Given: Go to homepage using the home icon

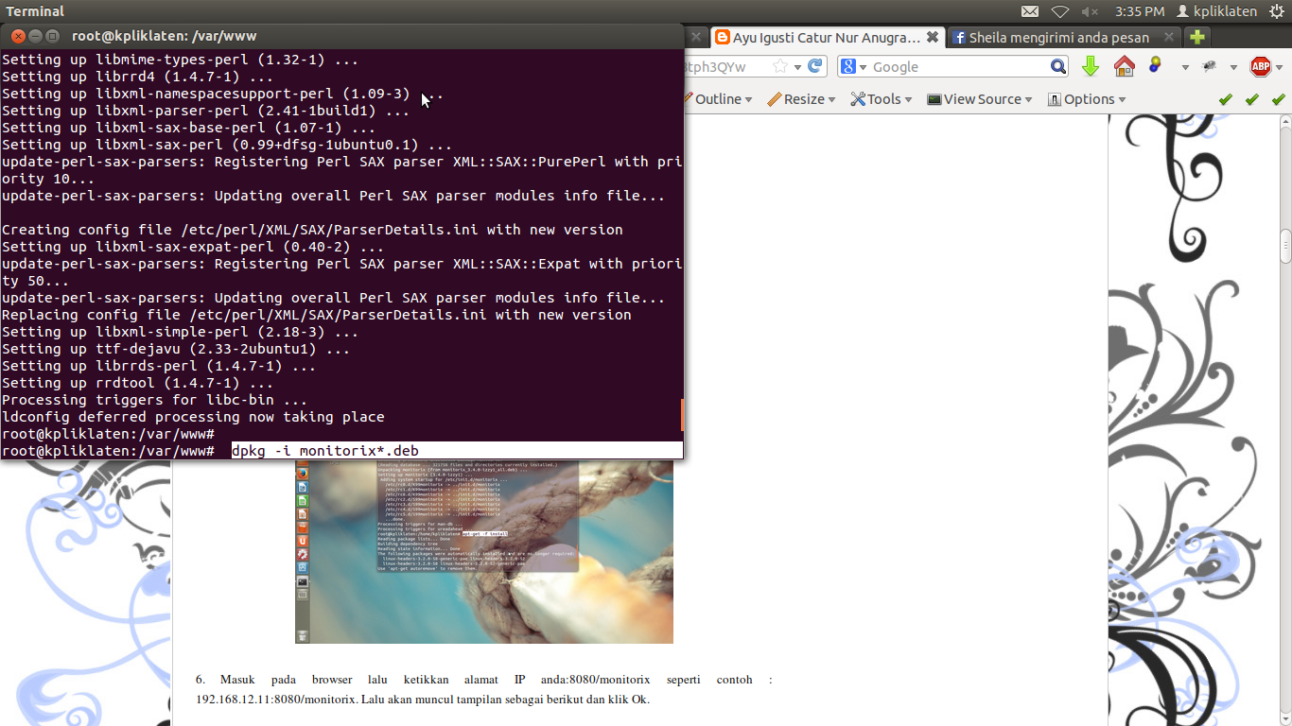Looking at the screenshot, I should (1123, 67).
